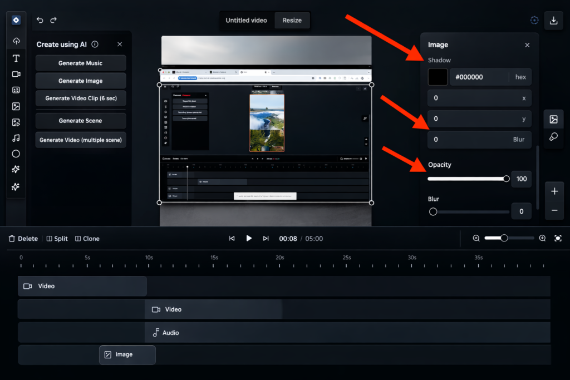Image resolution: width=570 pixels, height=380 pixels.
Task: Select the Untitled video title tab
Action: coord(246,21)
